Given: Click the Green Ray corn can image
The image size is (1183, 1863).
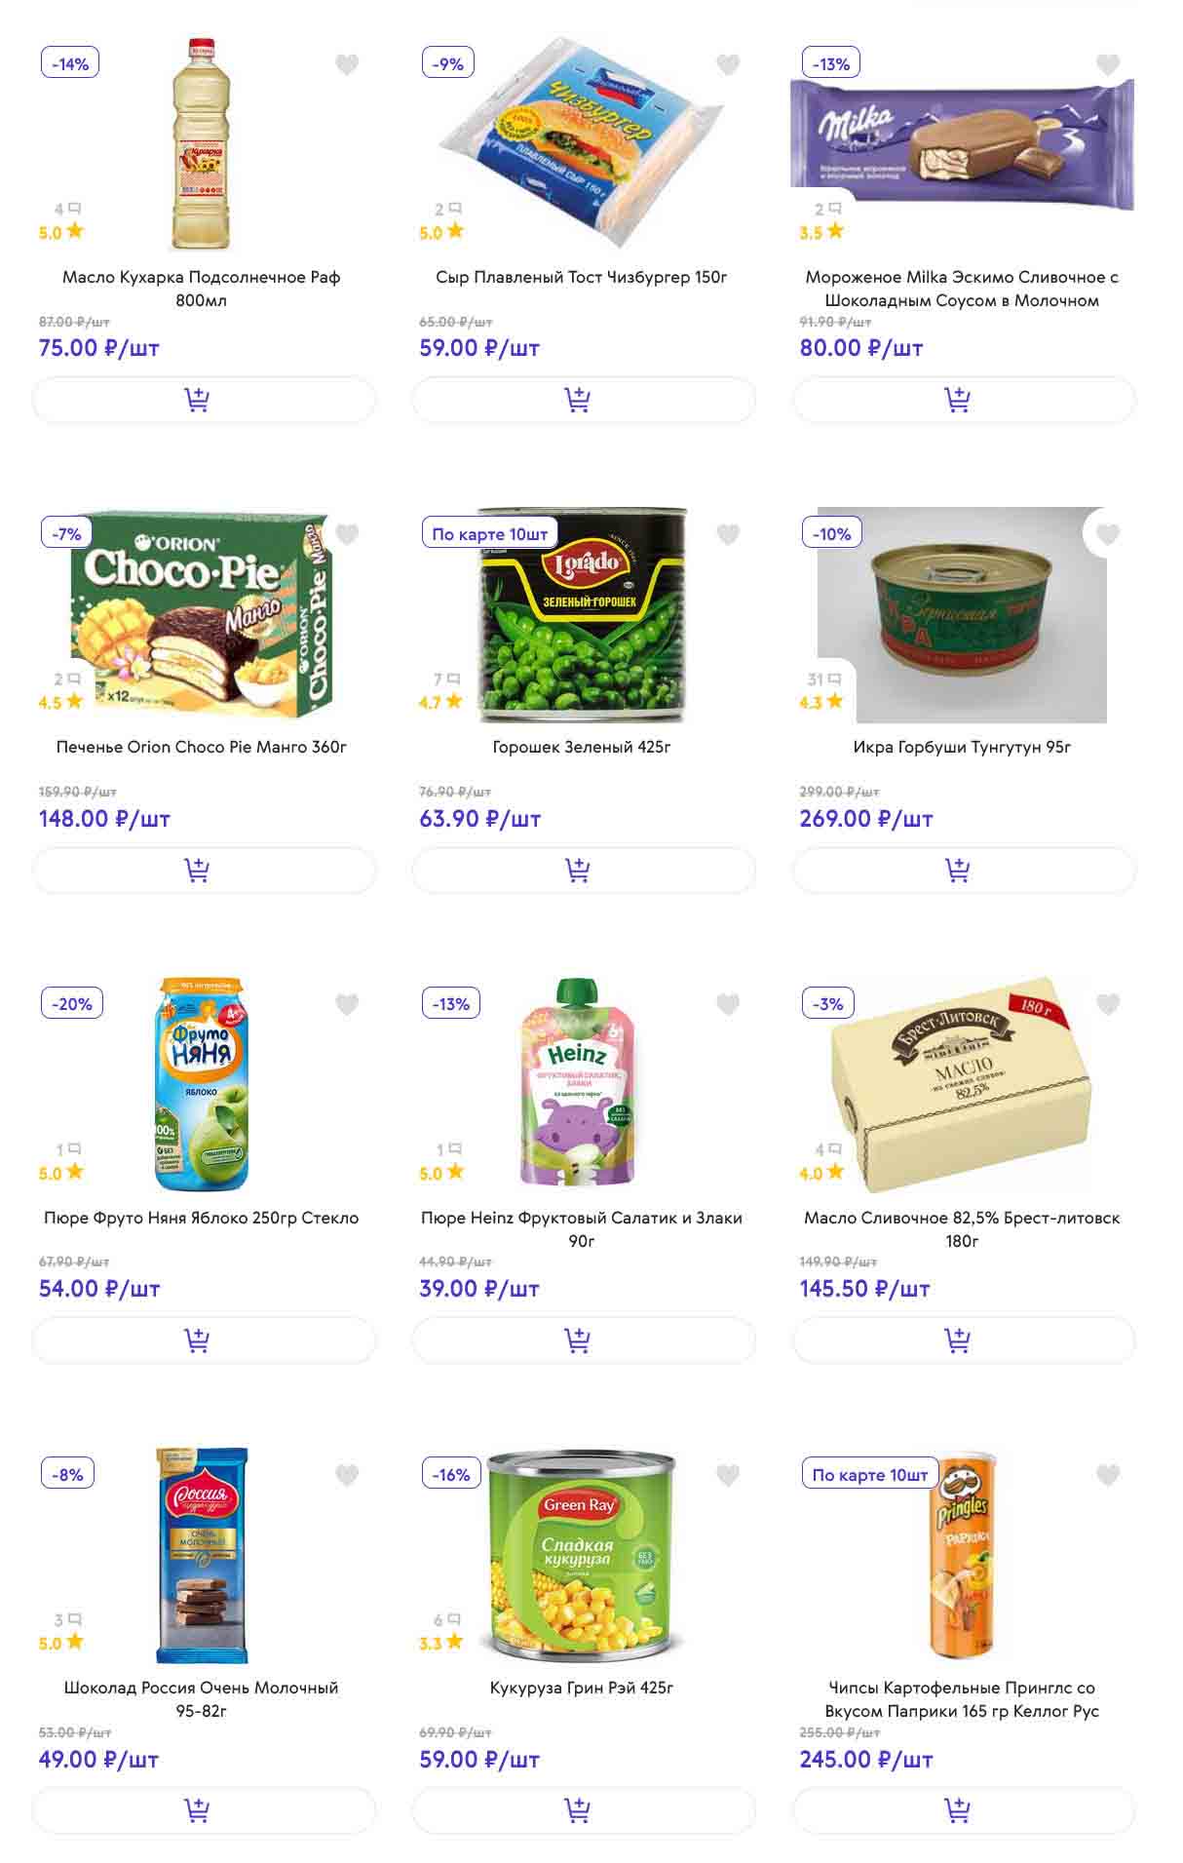Looking at the screenshot, I should (582, 1555).
